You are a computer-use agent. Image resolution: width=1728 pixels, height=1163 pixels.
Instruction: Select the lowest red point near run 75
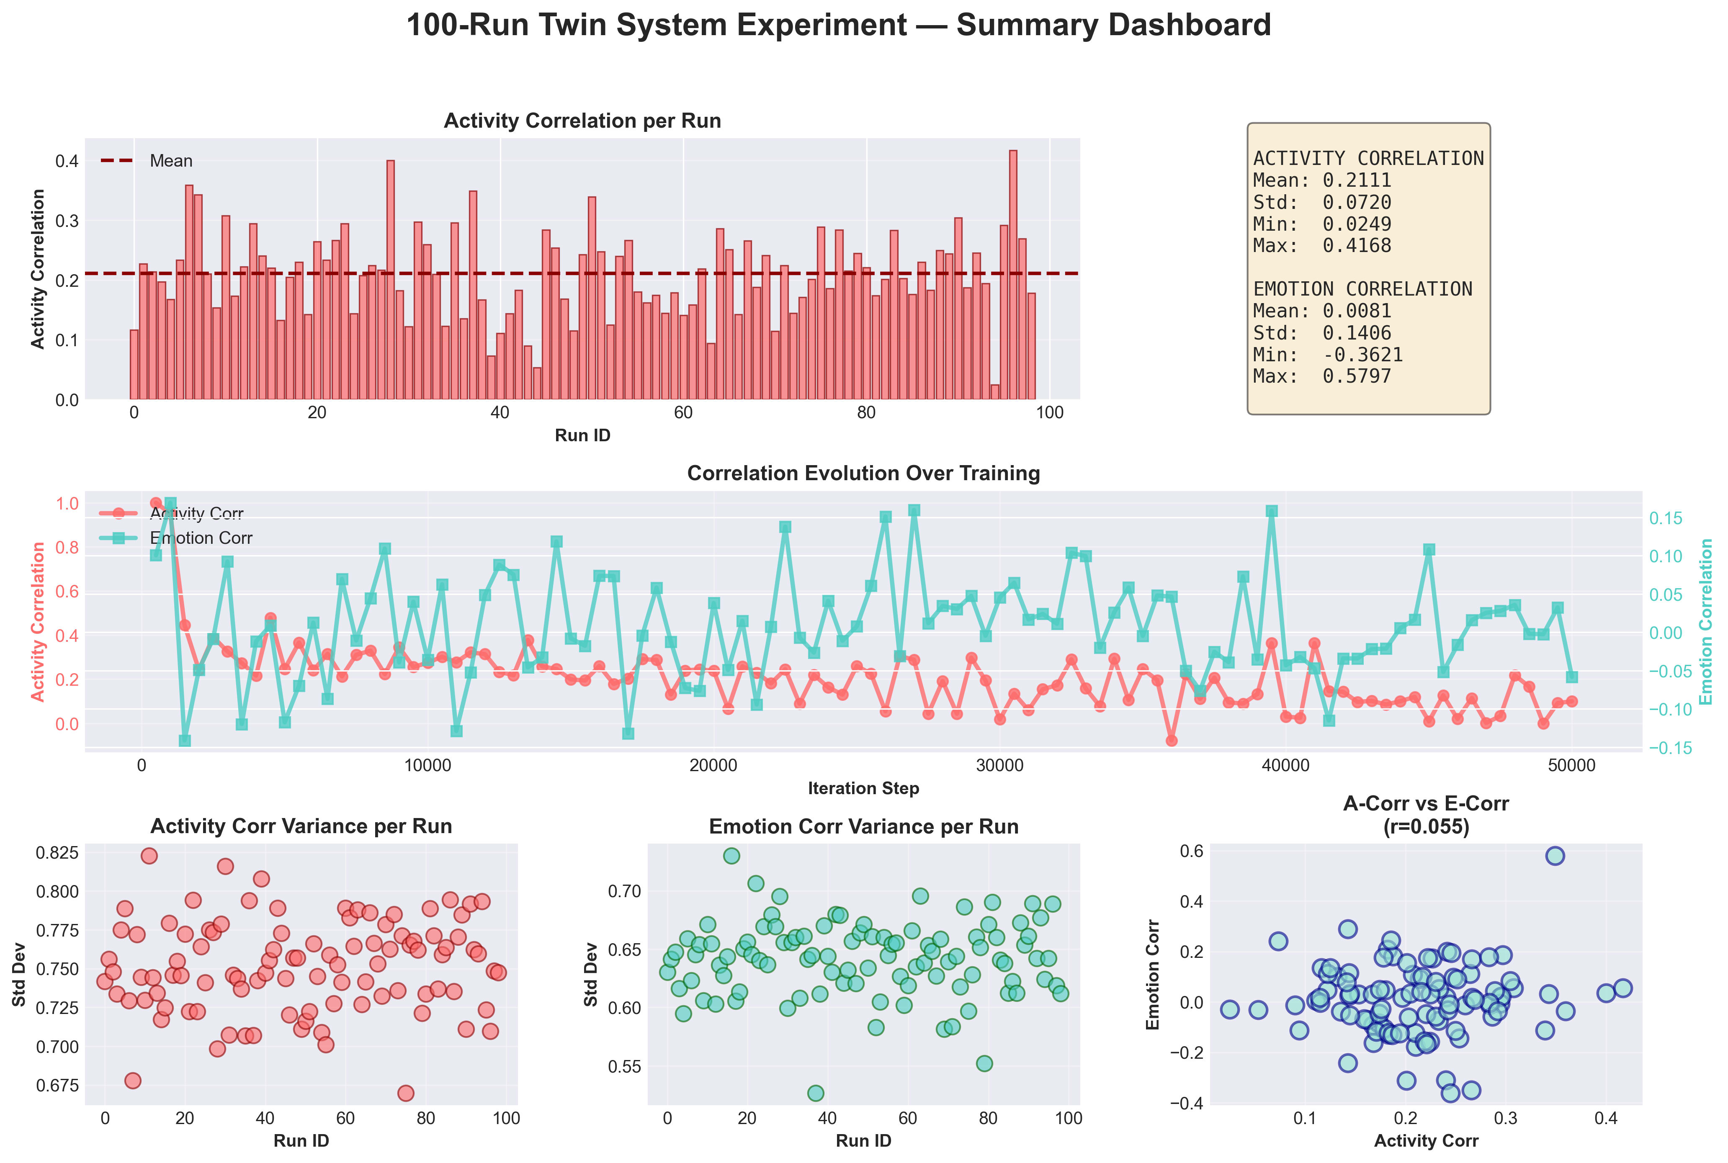click(x=406, y=1093)
